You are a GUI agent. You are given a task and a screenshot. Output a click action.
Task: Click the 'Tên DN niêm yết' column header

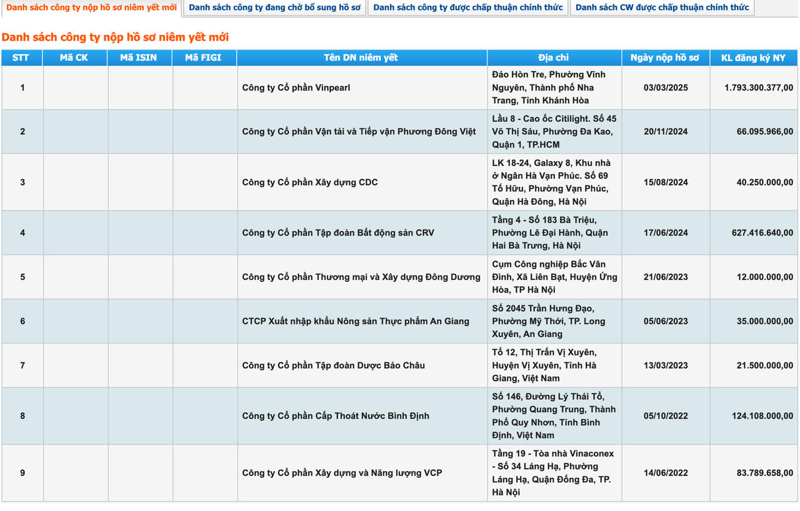(361, 57)
